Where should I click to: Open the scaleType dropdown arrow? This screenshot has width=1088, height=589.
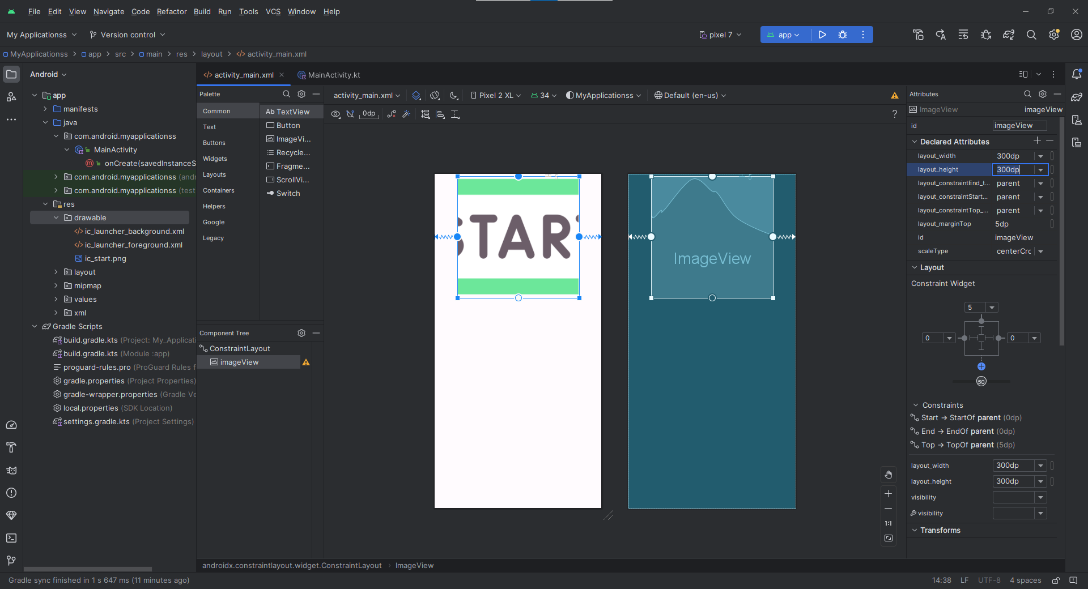[x=1041, y=251]
